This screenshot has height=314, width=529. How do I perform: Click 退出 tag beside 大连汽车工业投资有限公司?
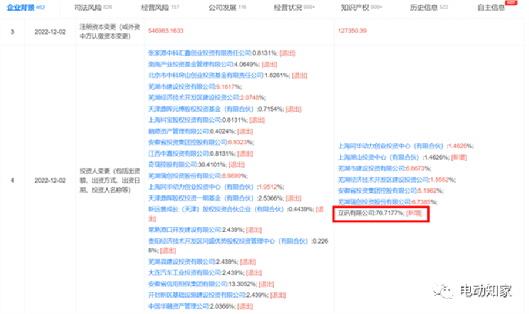[x=254, y=272]
